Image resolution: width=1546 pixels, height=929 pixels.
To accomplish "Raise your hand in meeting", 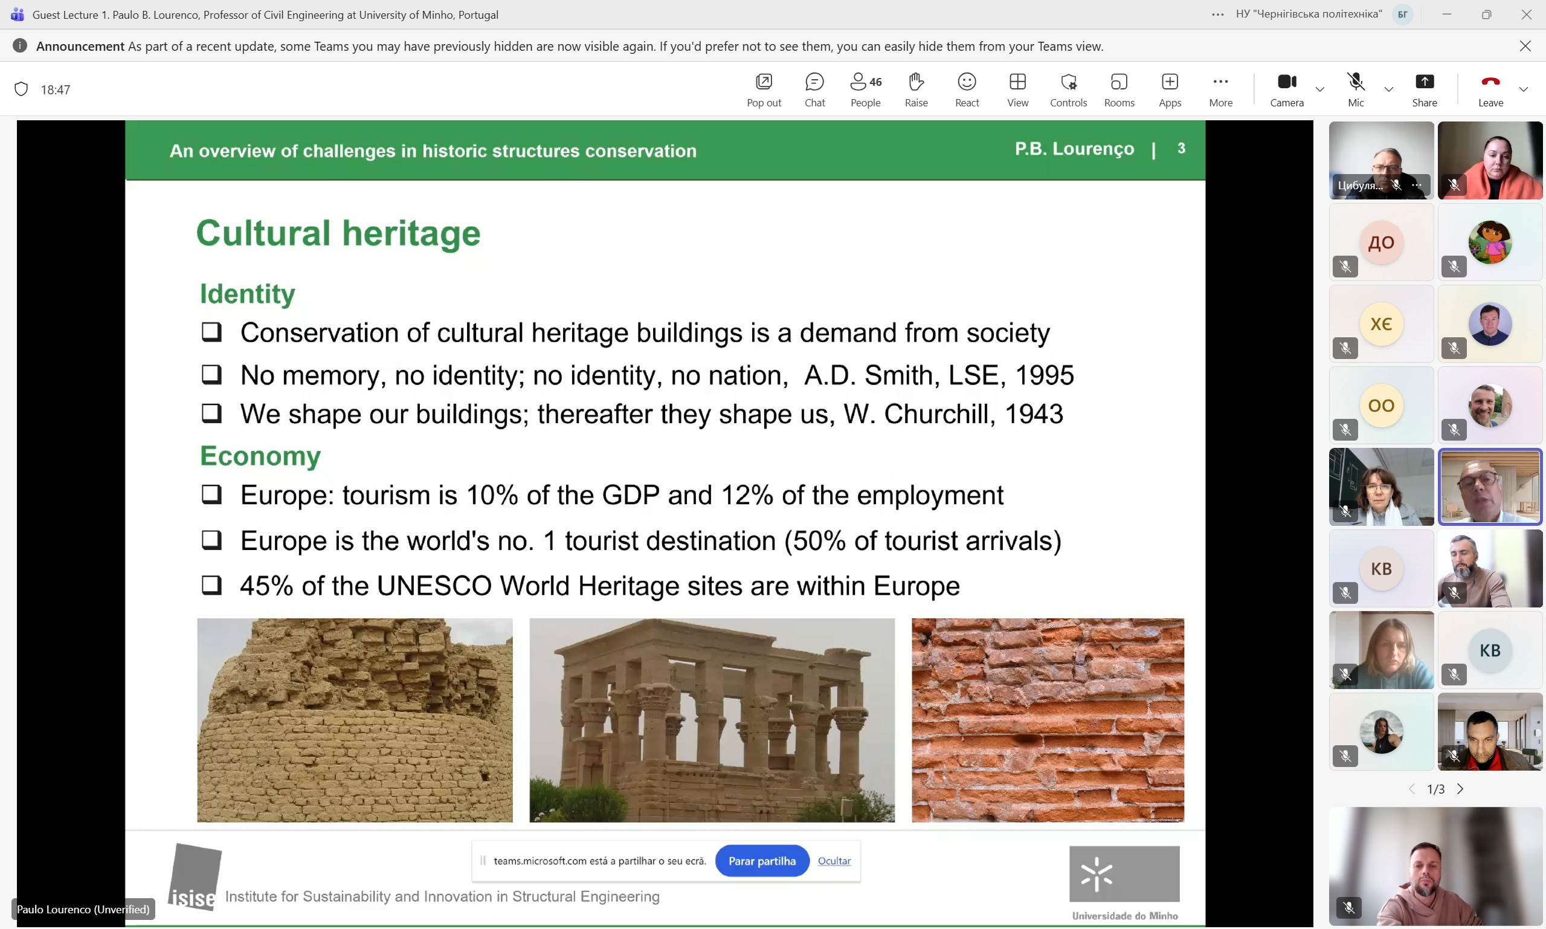I will pyautogui.click(x=916, y=89).
